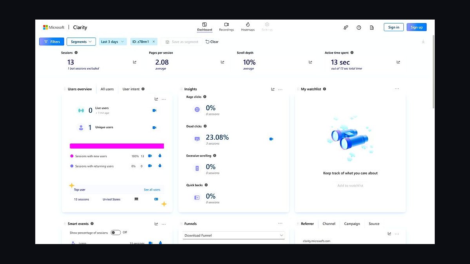Open My watchlist more options
This screenshot has height=264, width=470.
[x=397, y=89]
